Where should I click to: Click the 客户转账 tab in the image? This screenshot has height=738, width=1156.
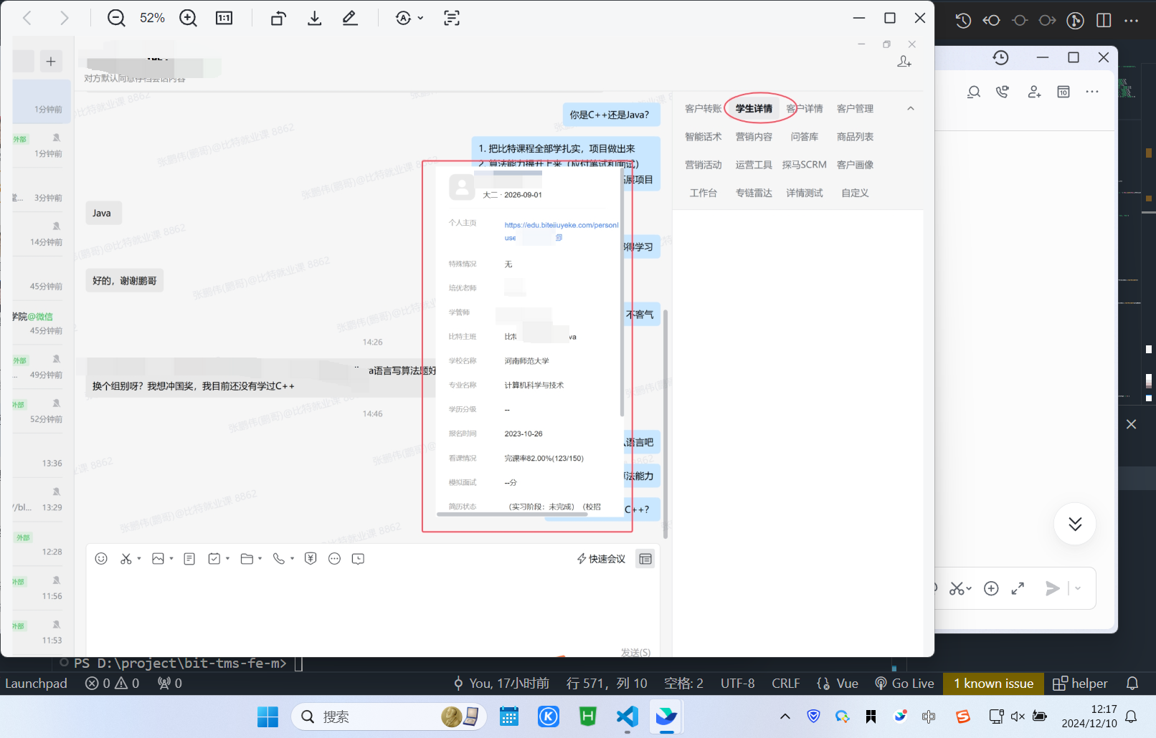(703, 109)
